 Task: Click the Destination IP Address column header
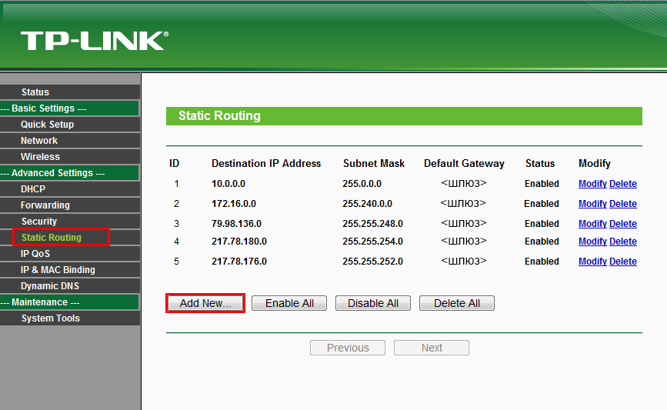pos(266,163)
